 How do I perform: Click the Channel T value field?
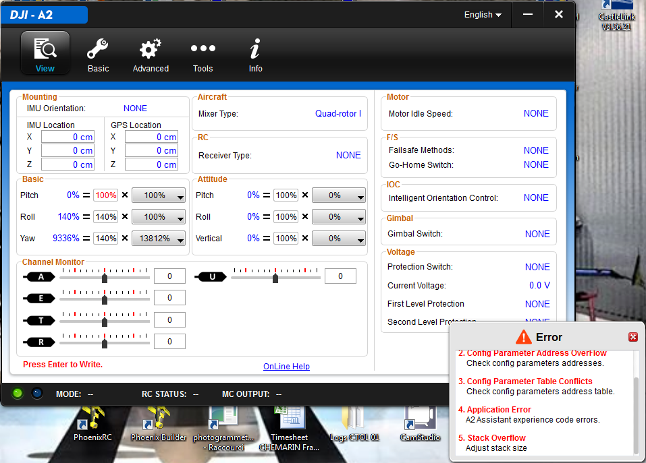point(169,319)
